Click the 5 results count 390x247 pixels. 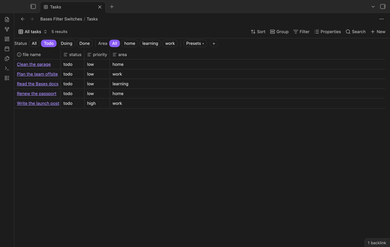point(59,32)
